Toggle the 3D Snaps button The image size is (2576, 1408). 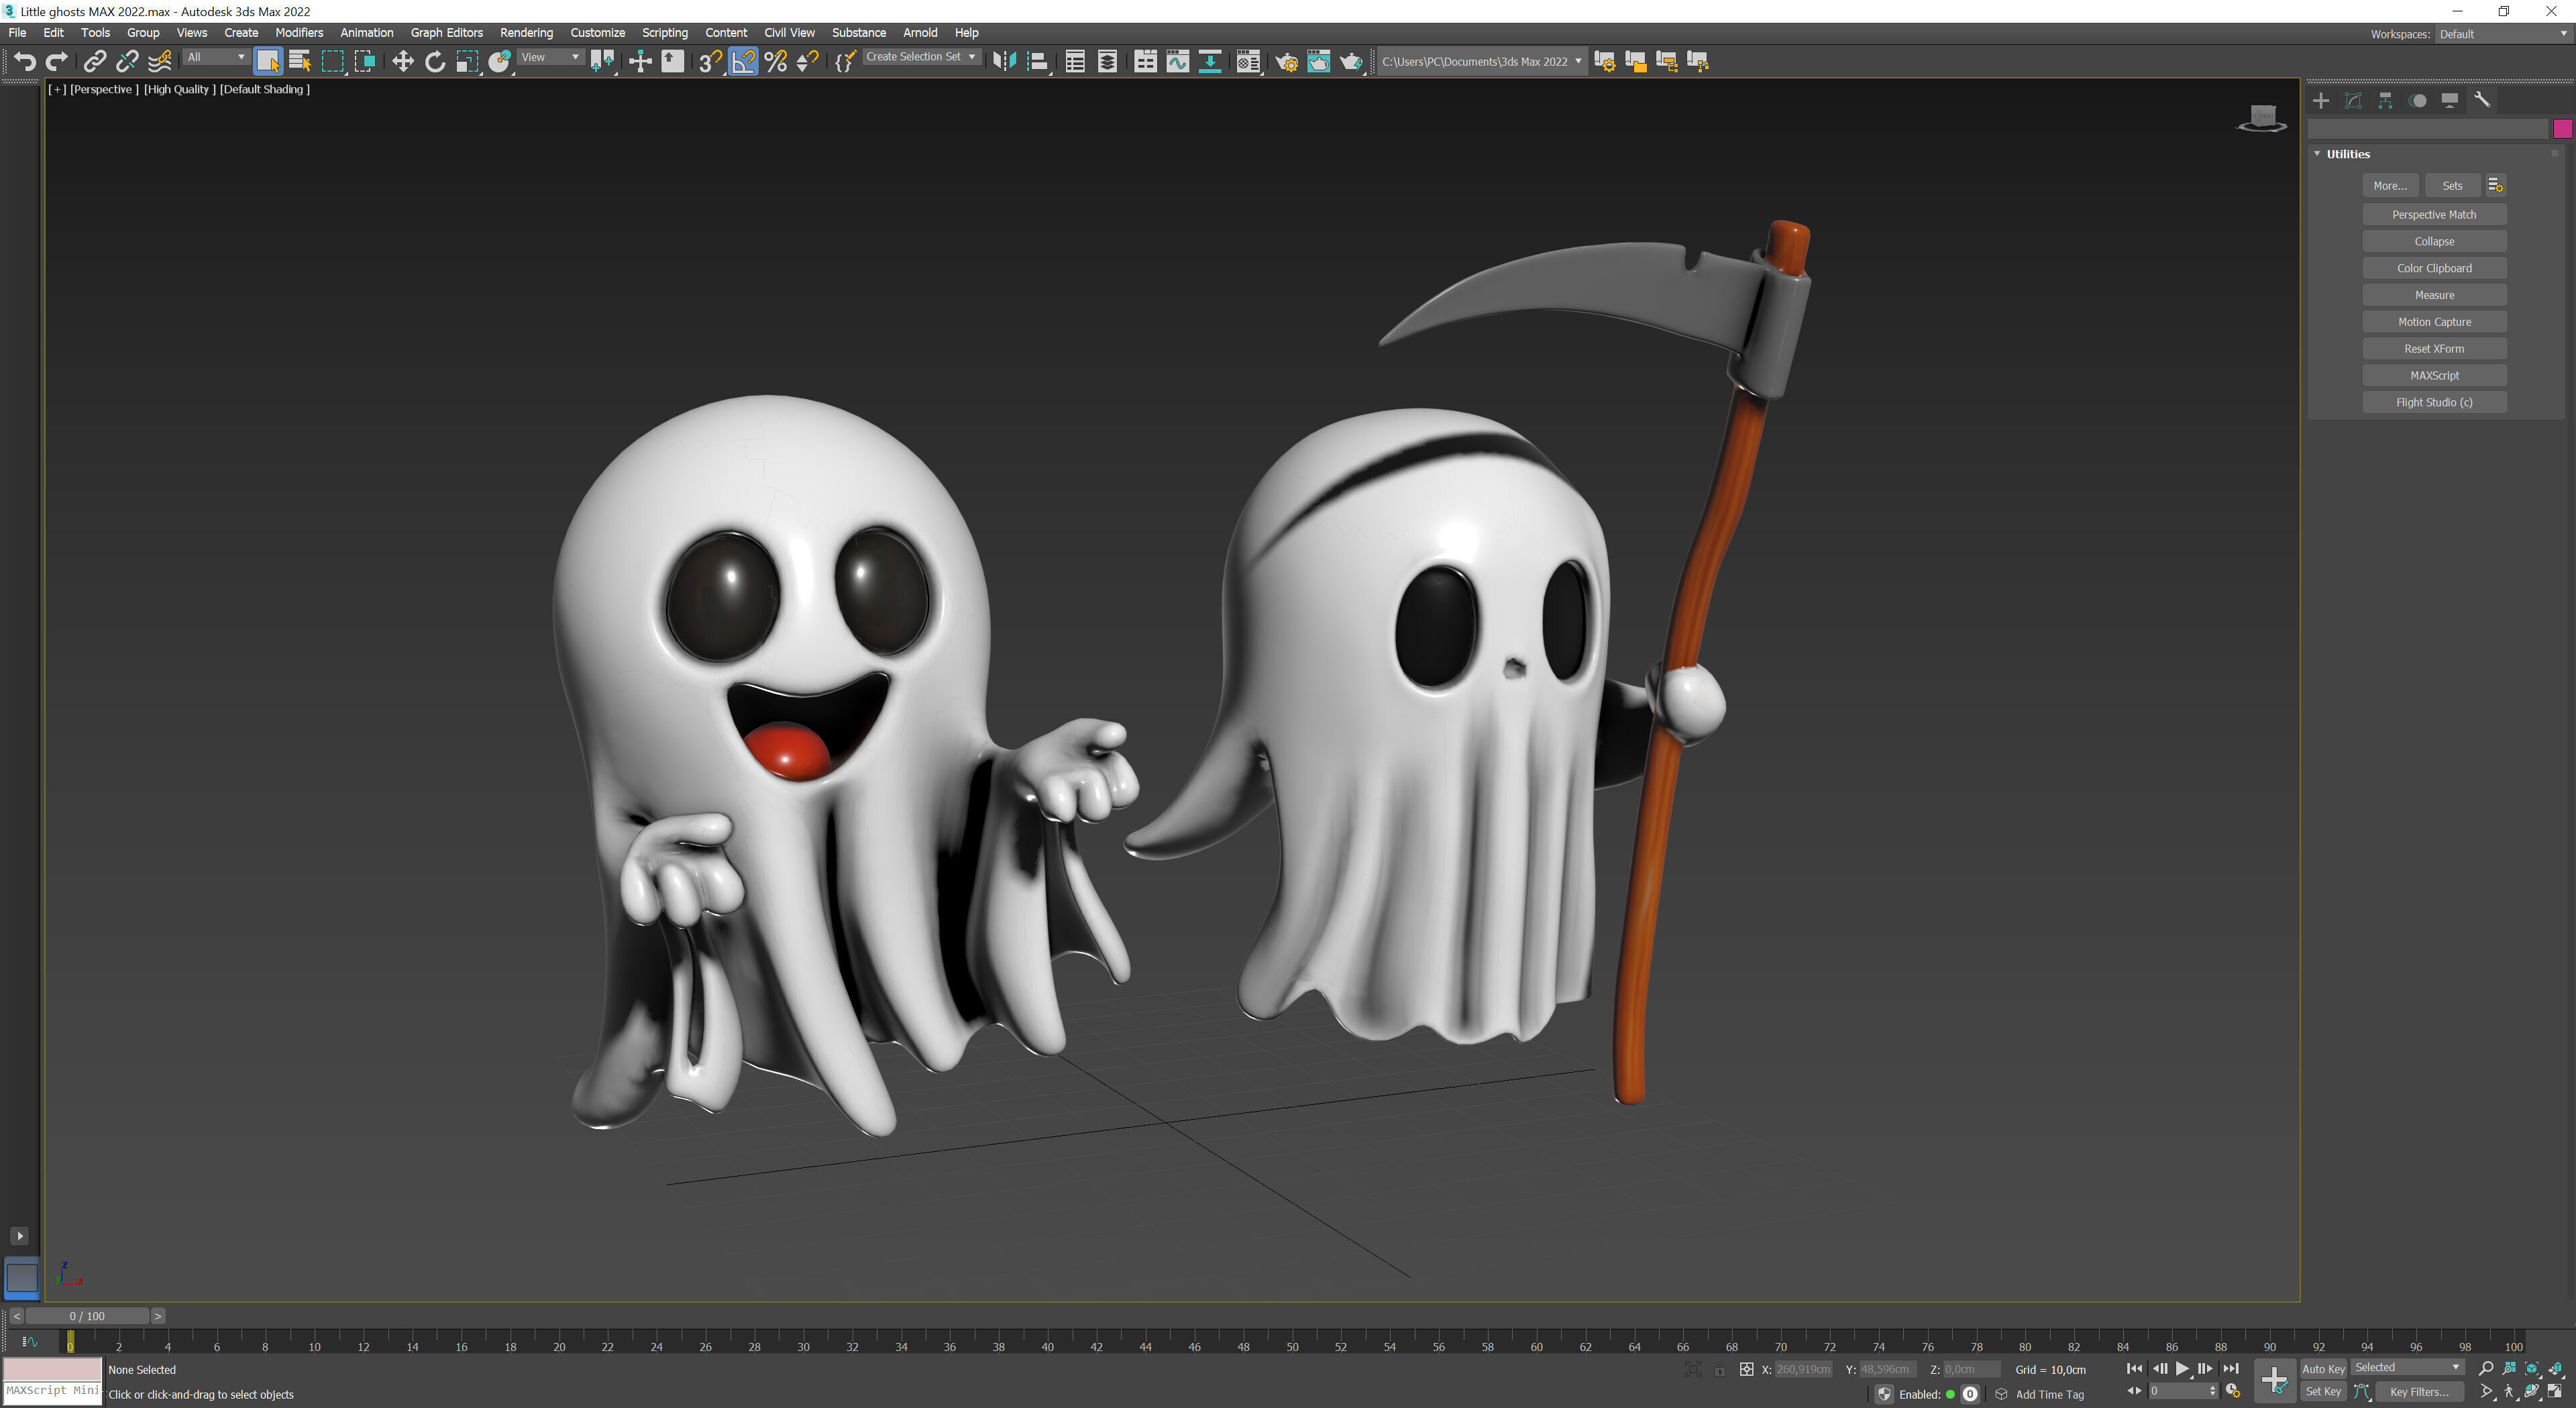[x=710, y=62]
